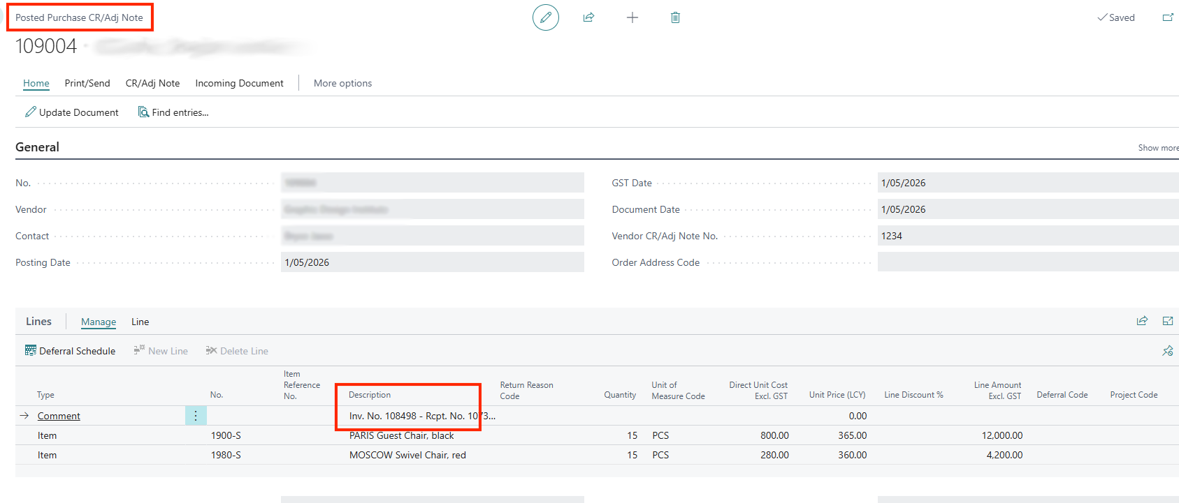This screenshot has height=503, width=1179.
Task: Click Find entries button
Action: click(x=173, y=112)
